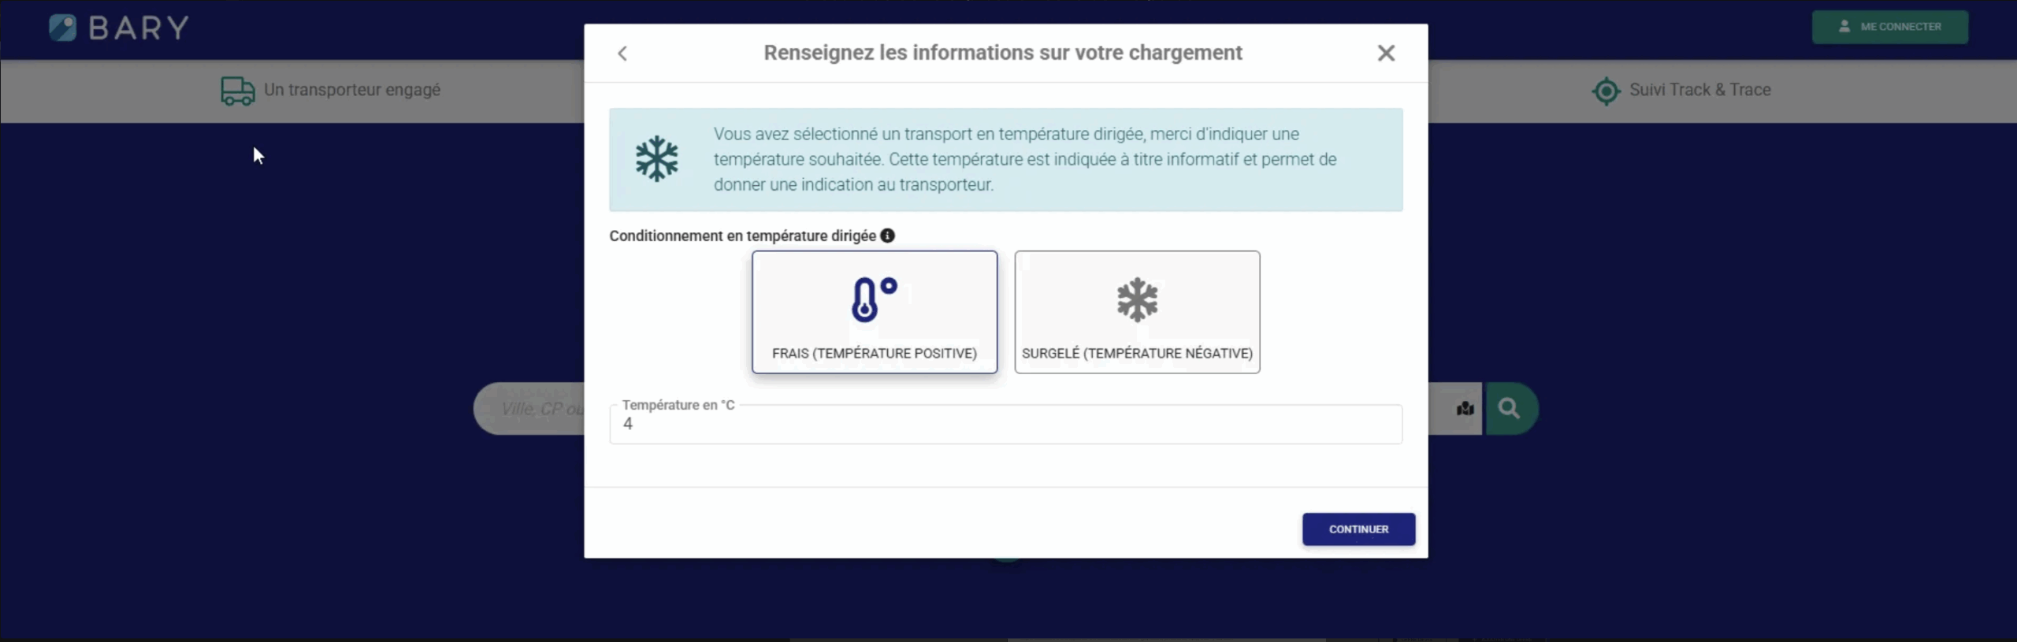Open Suivi Track & Trace section
Image resolution: width=2017 pixels, height=642 pixels.
1699,90
